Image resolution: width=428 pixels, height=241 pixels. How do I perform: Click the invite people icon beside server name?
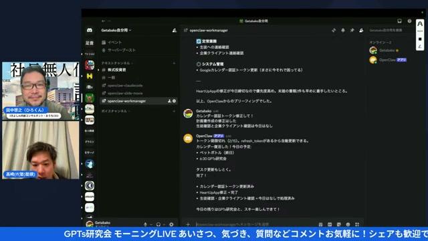(174, 30)
